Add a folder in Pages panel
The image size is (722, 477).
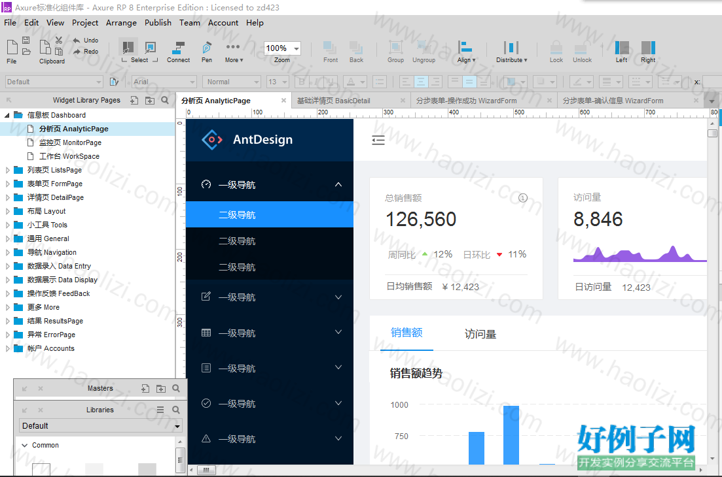tap(150, 100)
